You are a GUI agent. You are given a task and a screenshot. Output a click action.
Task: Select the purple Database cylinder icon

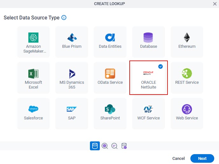click(x=148, y=38)
